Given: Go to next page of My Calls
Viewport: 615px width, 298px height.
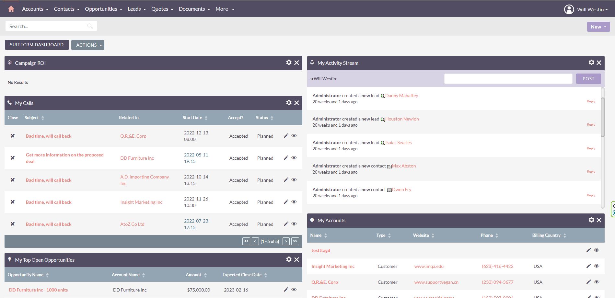Looking at the screenshot, I should click(286, 241).
